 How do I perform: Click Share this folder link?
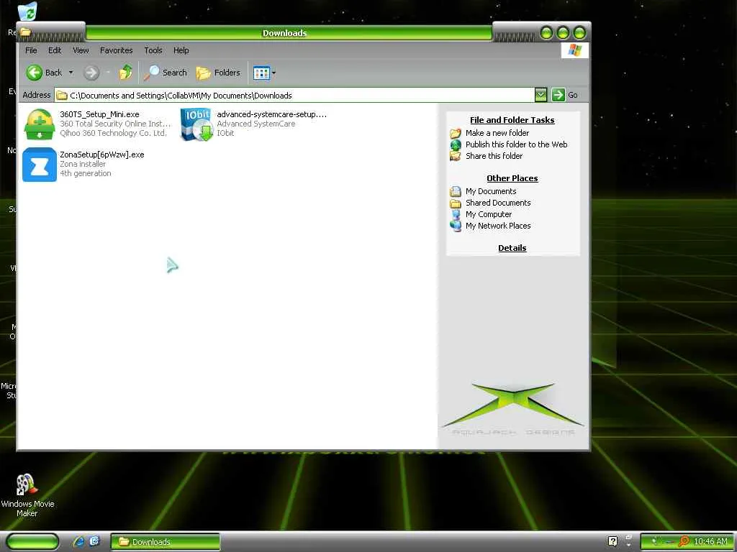click(494, 156)
